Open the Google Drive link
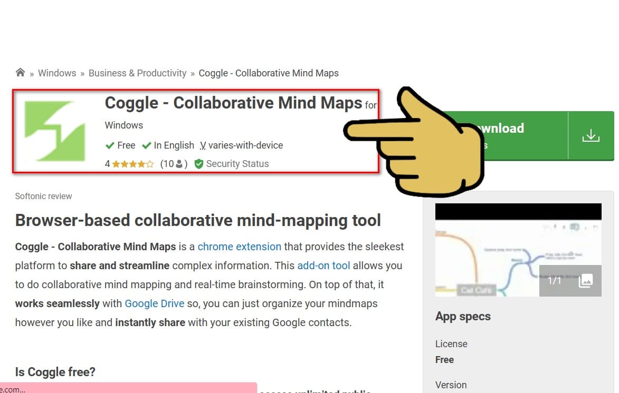Viewport: 619px width, 393px height. point(155,303)
